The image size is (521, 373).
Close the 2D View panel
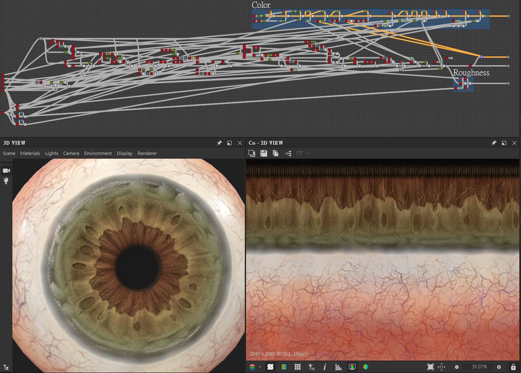point(514,143)
